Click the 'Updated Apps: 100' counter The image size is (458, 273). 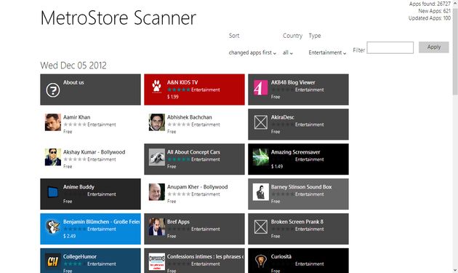point(430,18)
